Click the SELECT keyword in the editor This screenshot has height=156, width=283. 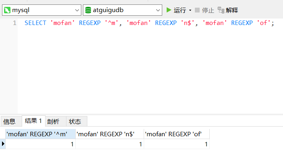35,23
